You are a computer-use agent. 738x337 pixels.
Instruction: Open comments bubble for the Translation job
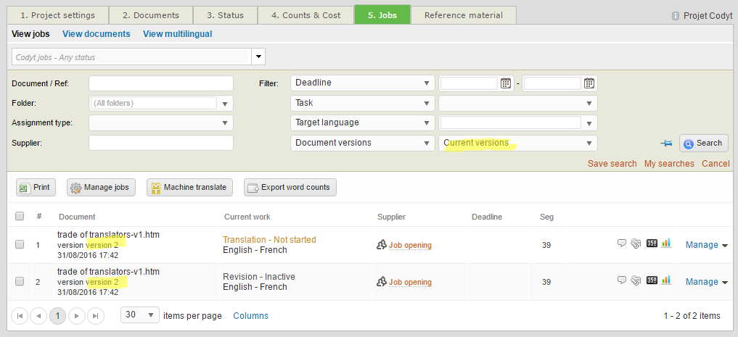tap(622, 244)
